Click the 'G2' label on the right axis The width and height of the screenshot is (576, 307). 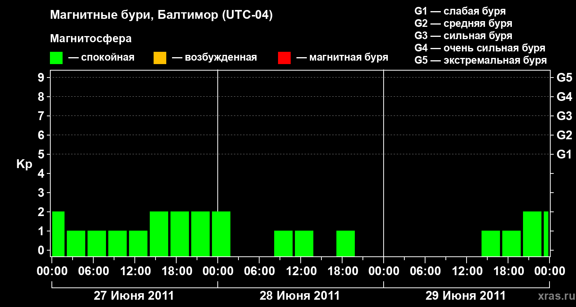tap(564, 135)
